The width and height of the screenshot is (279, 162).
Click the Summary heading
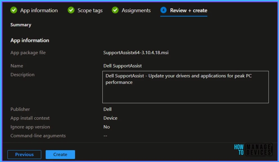[21, 25]
